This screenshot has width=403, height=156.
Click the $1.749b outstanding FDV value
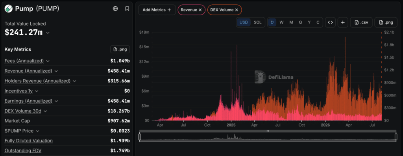pos(120,151)
